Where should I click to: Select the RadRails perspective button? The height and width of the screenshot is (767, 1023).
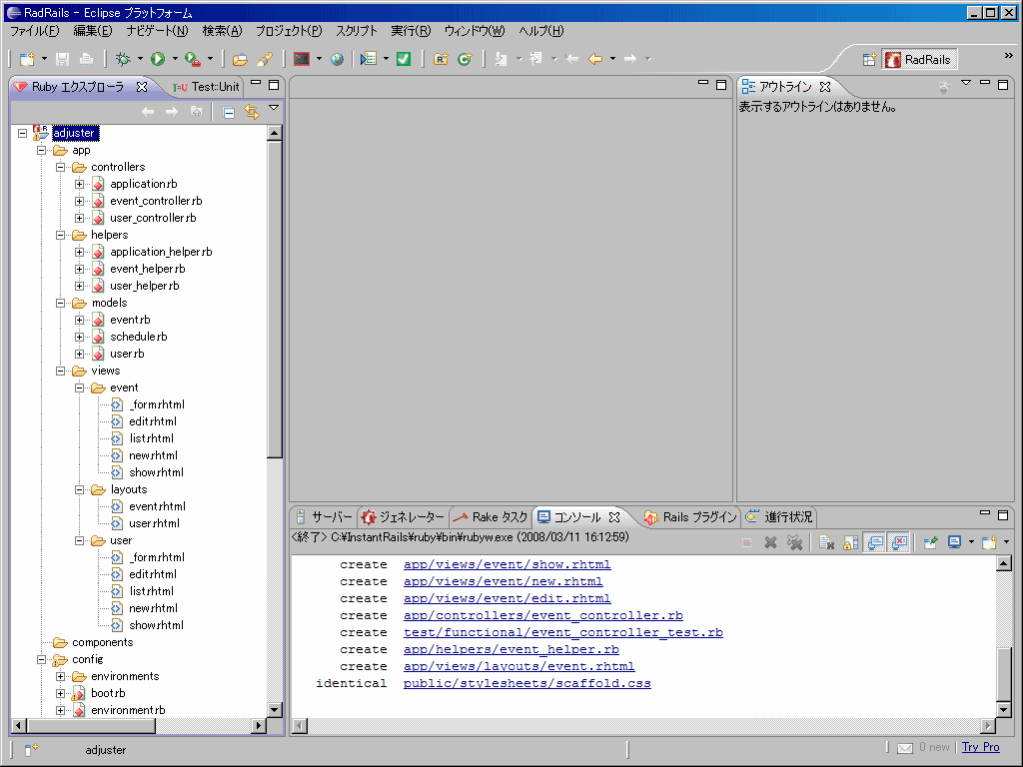tap(919, 59)
